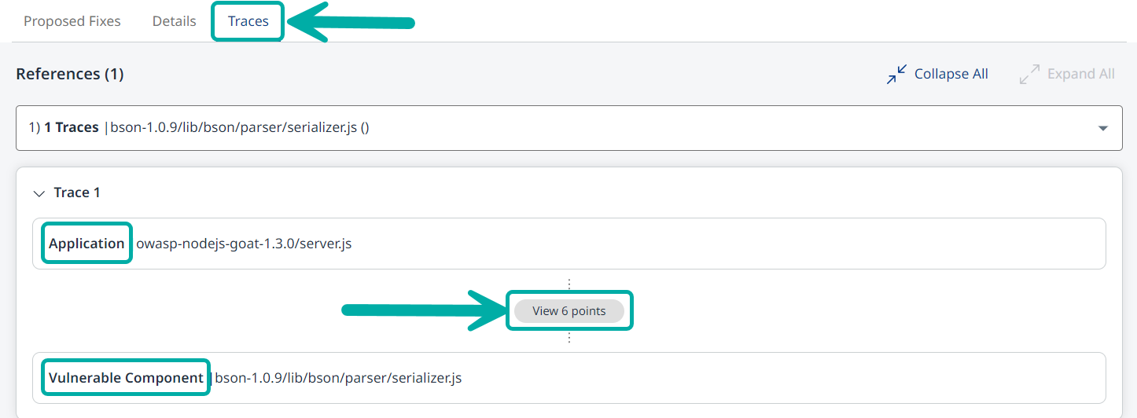This screenshot has width=1137, height=418.
Task: Click the dotted connector below View 6 points
Action: tap(569, 337)
